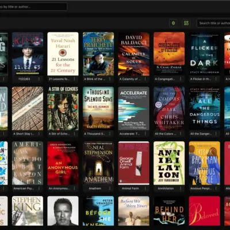Select the 'A Short Stay i...' title text
The image size is (230, 230).
tap(24, 134)
